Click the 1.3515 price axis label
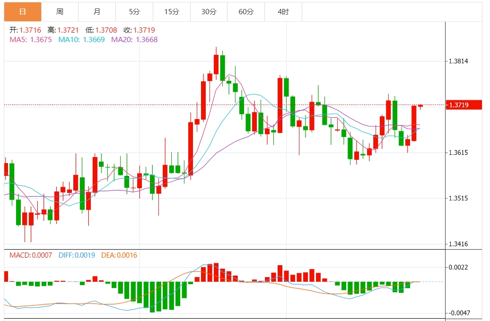Viewport: 490px width, 321px height. (x=458, y=198)
